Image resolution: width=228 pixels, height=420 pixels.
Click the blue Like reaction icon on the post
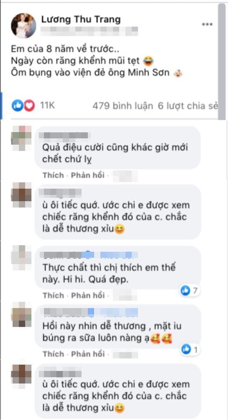[x=17, y=106]
